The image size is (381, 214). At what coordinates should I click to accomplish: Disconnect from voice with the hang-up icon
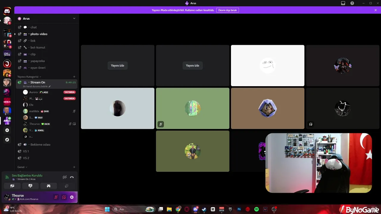pyautogui.click(x=72, y=177)
